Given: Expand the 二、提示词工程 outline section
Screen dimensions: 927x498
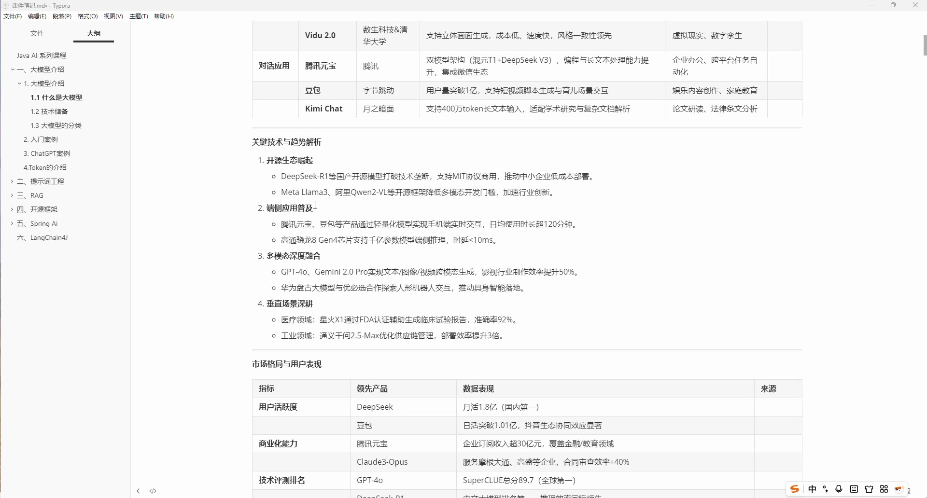Looking at the screenshot, I should [12, 181].
